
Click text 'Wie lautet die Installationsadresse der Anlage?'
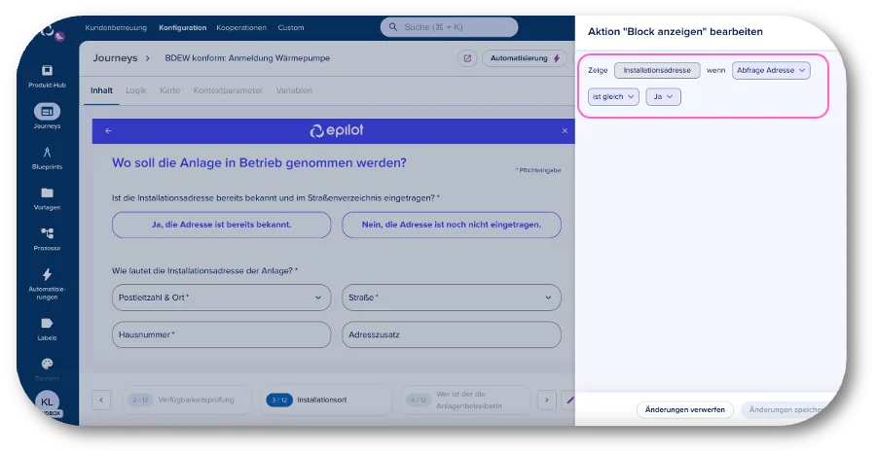coord(204,270)
